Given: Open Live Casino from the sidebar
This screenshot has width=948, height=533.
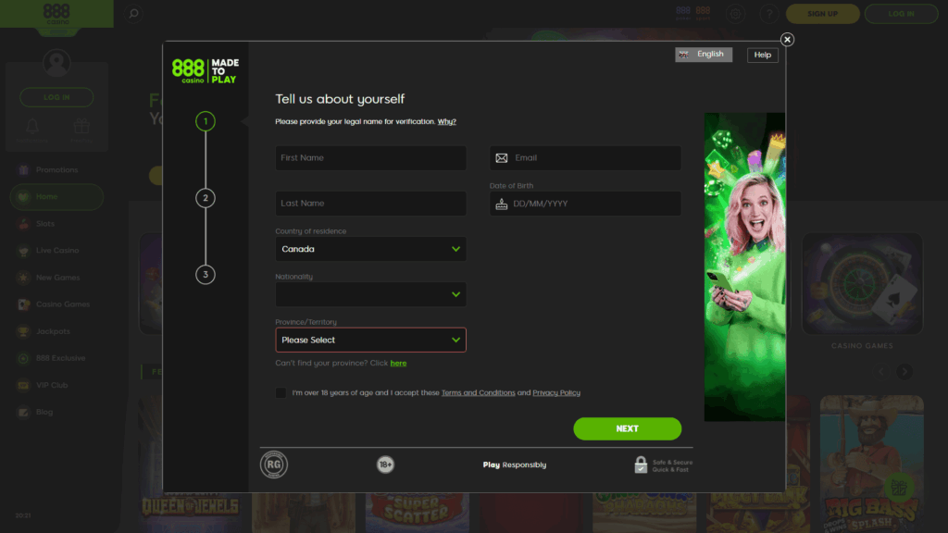Looking at the screenshot, I should (x=26, y=250).
